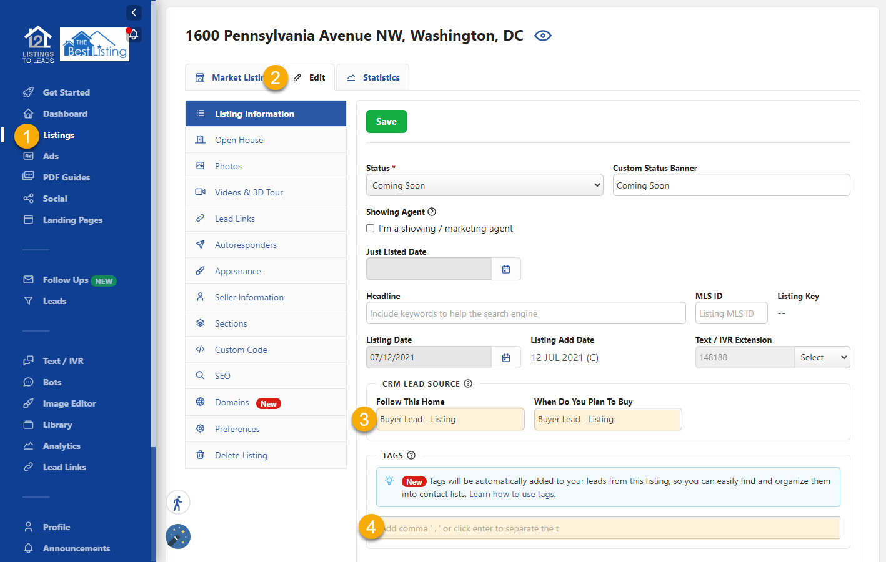
Task: Open the accessibility options icon
Action: (178, 502)
